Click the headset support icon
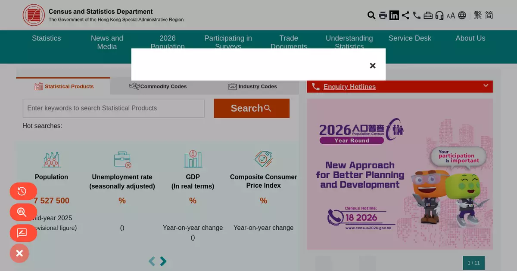The width and height of the screenshot is (517, 271). pyautogui.click(x=439, y=15)
